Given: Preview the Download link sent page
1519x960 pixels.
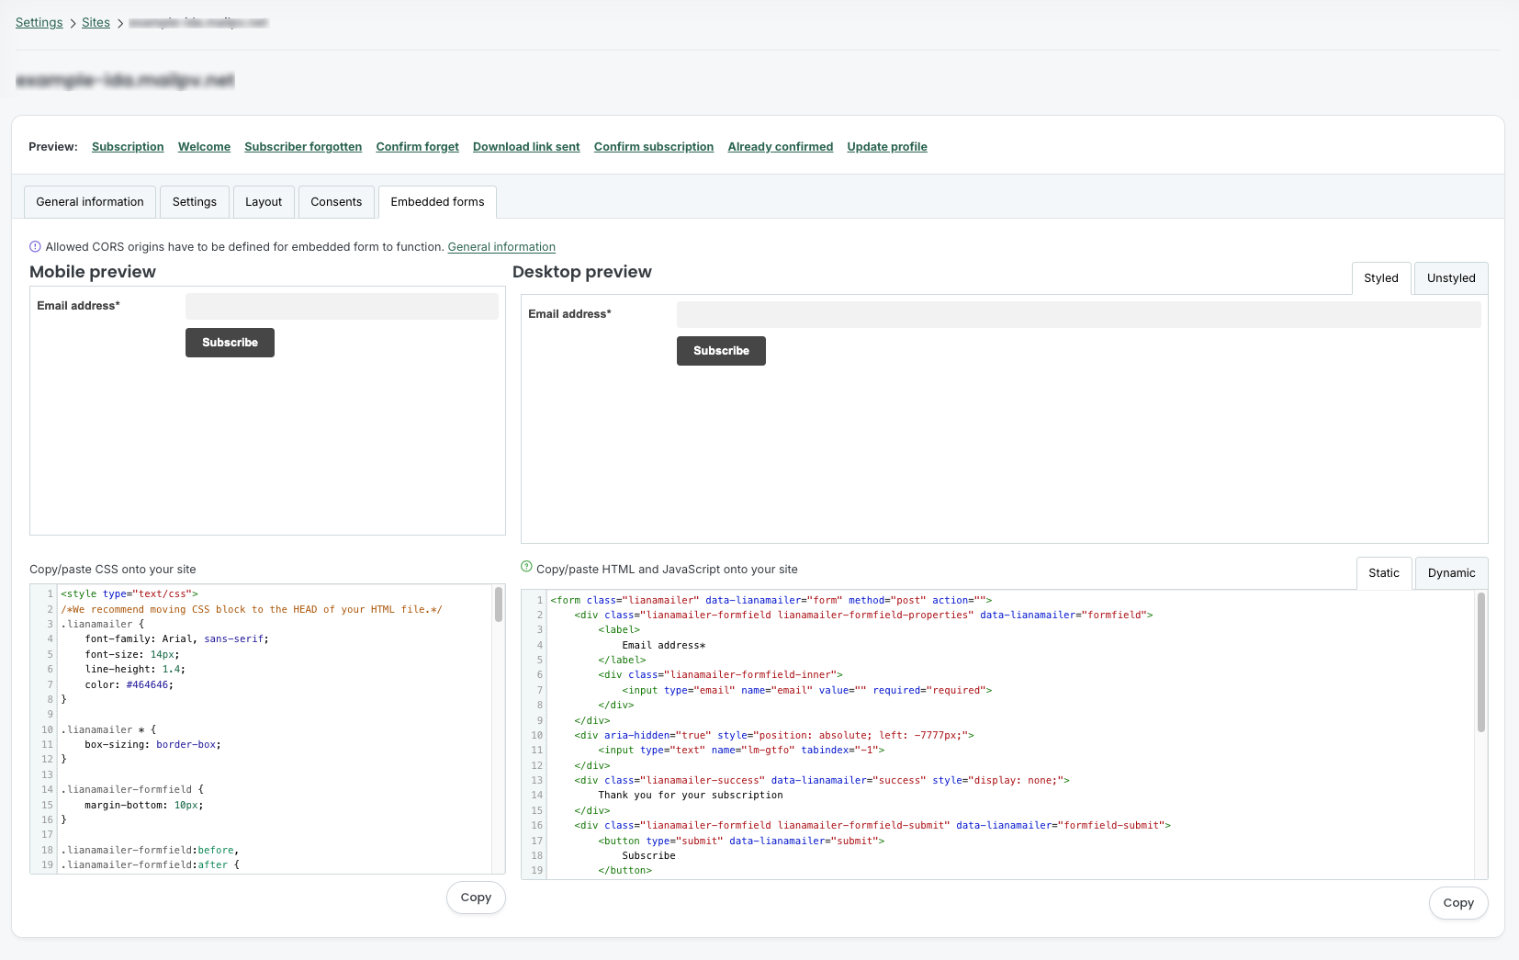Looking at the screenshot, I should (x=526, y=147).
